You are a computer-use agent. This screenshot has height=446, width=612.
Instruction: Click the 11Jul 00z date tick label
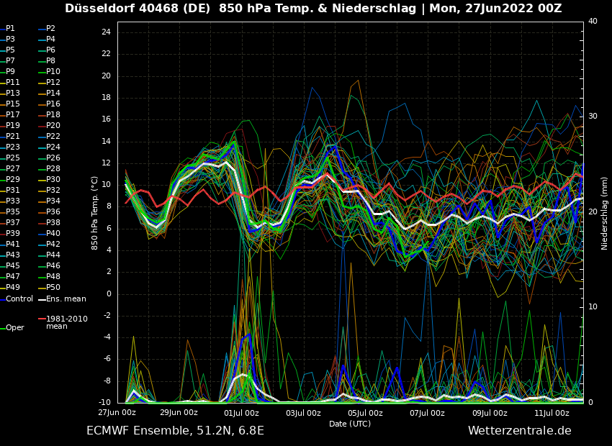pos(552,413)
